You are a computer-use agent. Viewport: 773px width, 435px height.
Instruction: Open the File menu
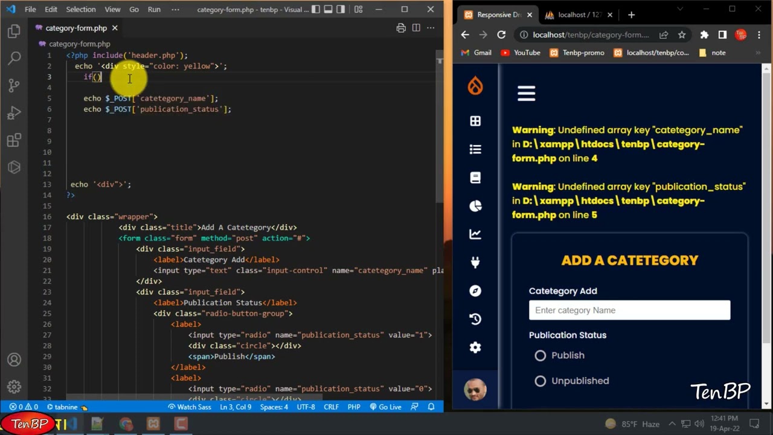[30, 10]
